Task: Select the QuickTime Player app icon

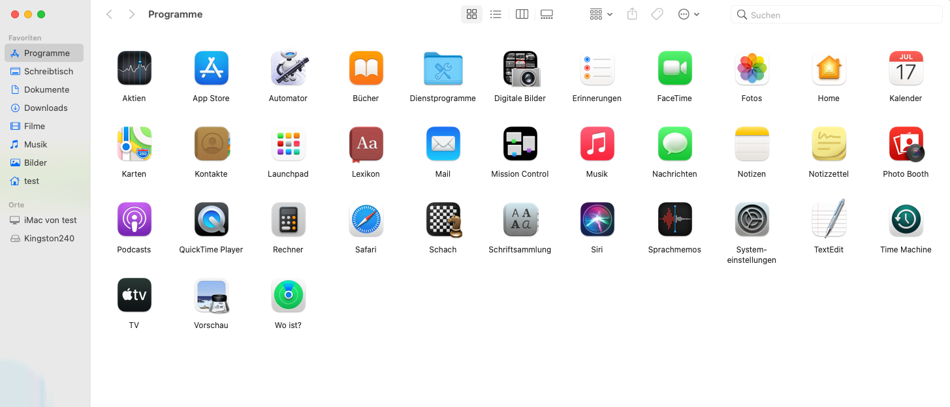Action: [211, 219]
